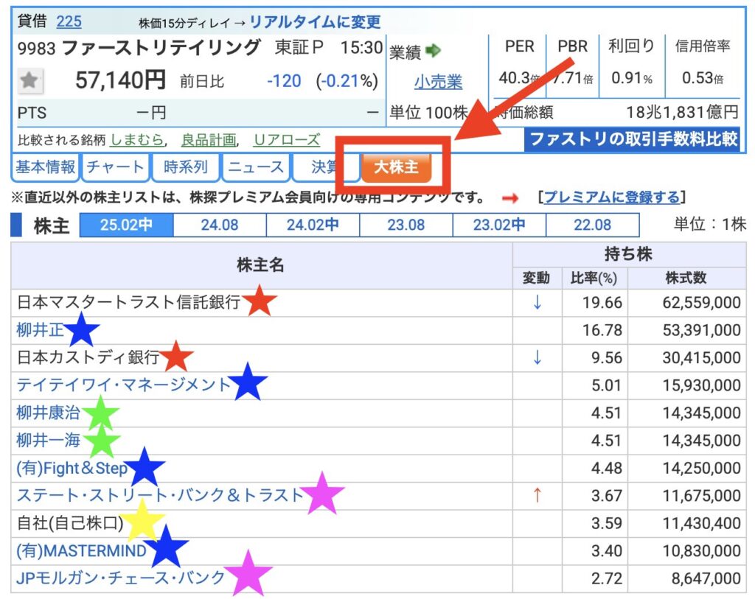
Task: Open shareholder テイテイワイ・マネージメント
Action: tap(124, 385)
